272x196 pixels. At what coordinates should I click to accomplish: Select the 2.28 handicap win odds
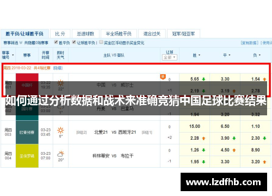[x=195, y=138]
